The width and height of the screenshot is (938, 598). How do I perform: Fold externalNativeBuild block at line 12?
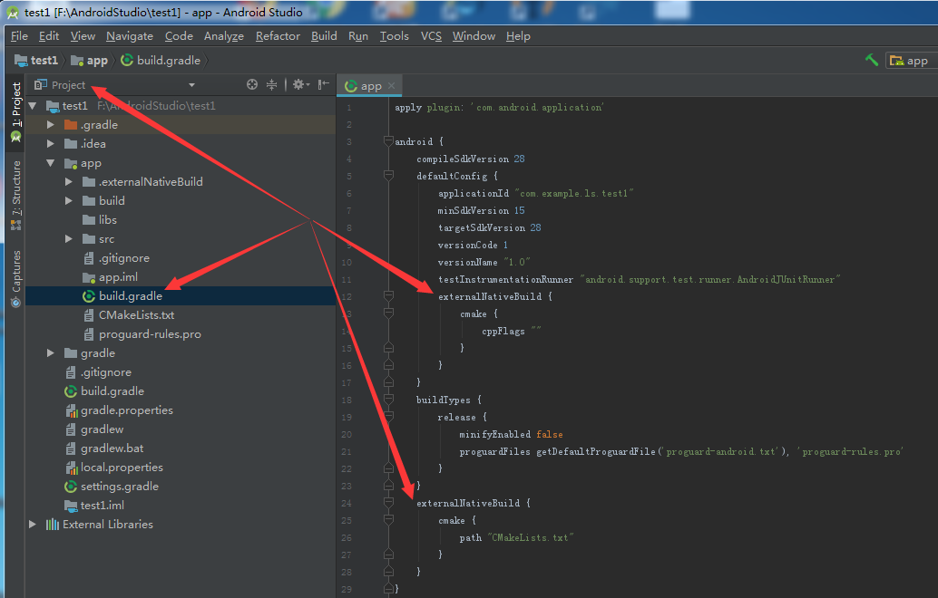388,296
